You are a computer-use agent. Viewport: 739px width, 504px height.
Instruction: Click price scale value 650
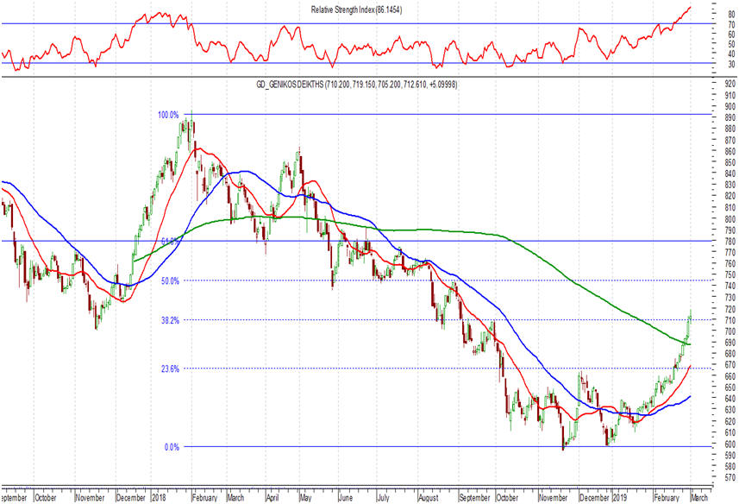click(730, 387)
